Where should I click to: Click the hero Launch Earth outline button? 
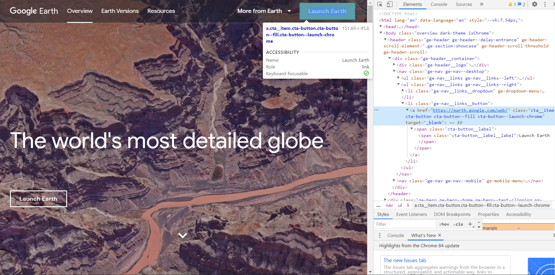click(x=38, y=199)
